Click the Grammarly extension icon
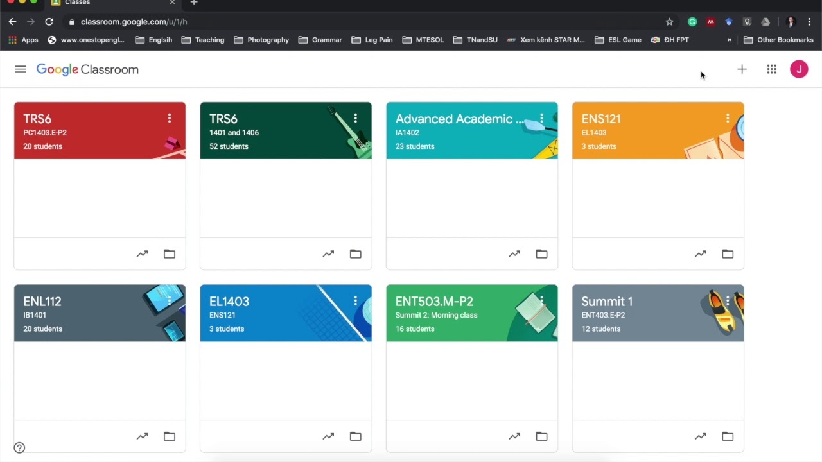Screen dimensions: 822x462 [x=692, y=22]
